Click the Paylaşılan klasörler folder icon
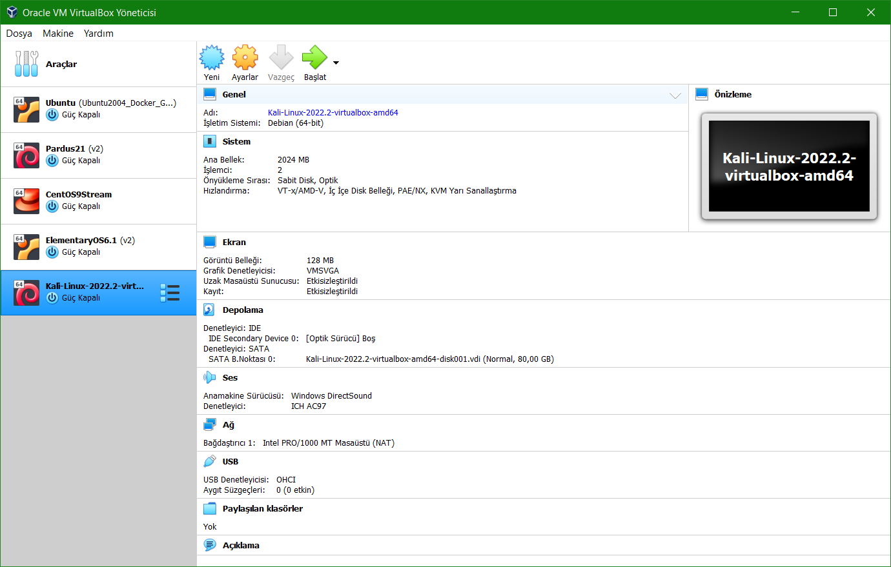This screenshot has width=891, height=567. (210, 508)
